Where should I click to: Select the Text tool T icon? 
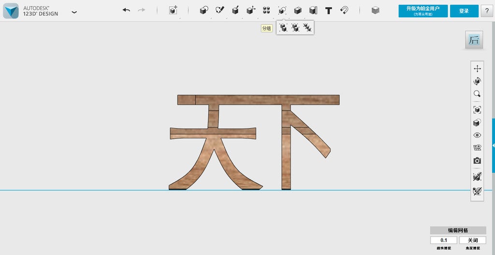[x=329, y=11]
